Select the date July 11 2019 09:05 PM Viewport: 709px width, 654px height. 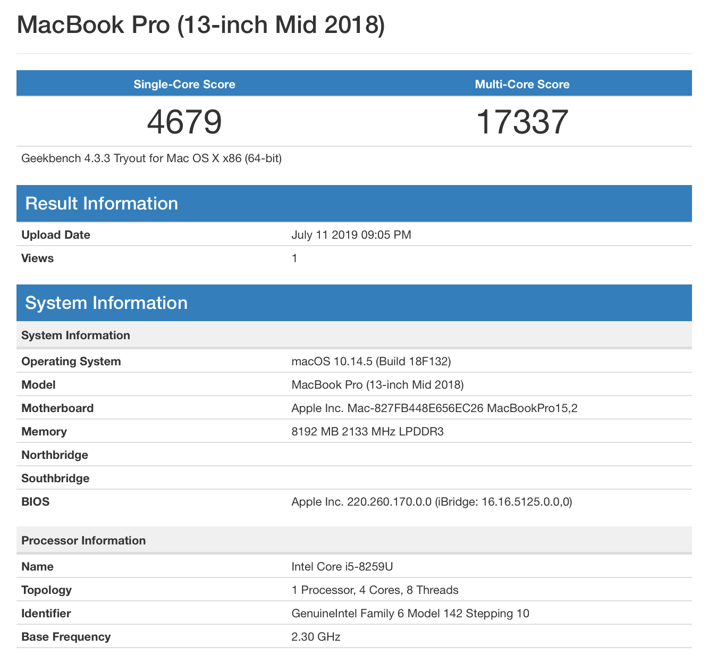(x=351, y=235)
